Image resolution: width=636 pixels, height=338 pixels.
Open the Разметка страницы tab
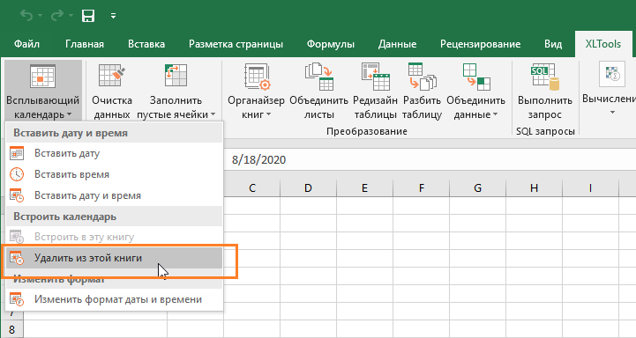tap(236, 44)
